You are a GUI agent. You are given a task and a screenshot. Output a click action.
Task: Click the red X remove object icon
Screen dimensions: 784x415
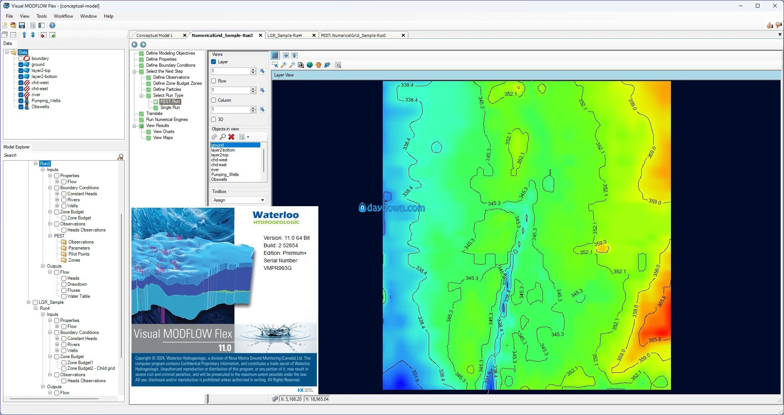(x=231, y=137)
